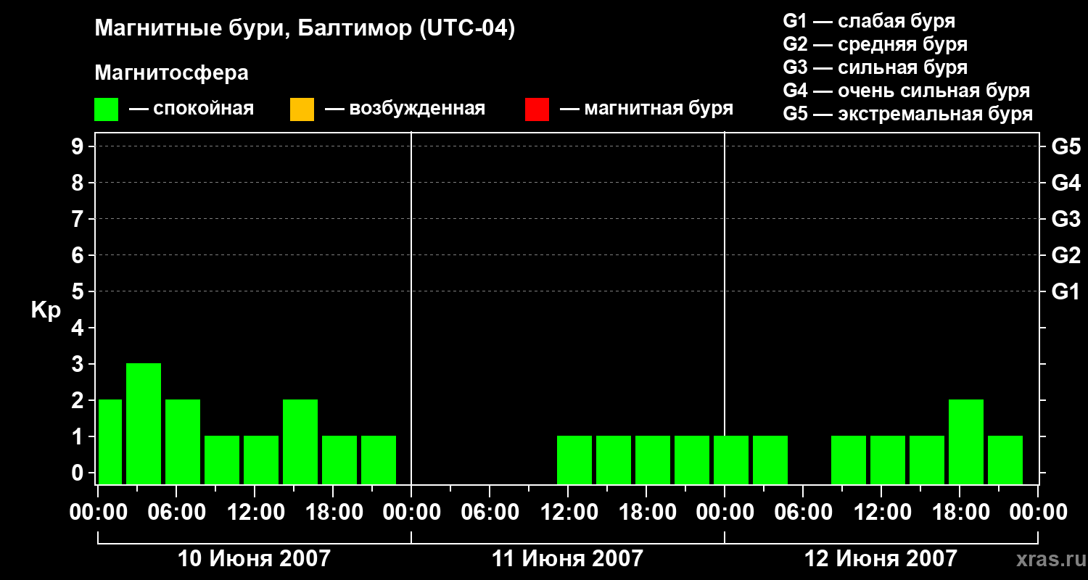Click 'G4 — очень сильная буря' legend line
The height and width of the screenshot is (580, 1088).
[906, 91]
